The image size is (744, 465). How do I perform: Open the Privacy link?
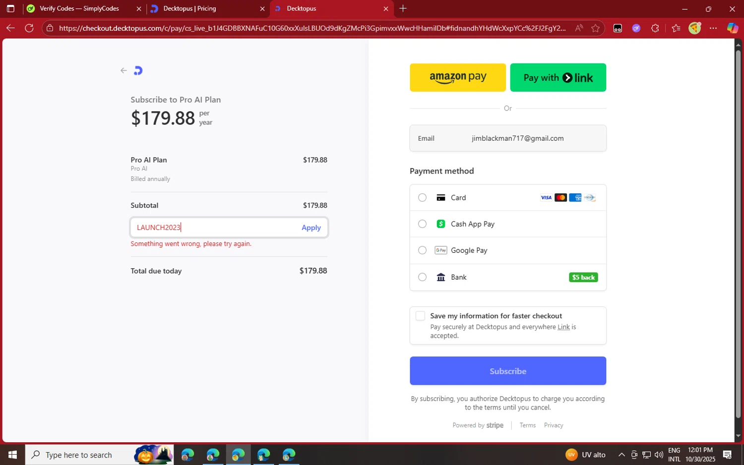(554, 425)
